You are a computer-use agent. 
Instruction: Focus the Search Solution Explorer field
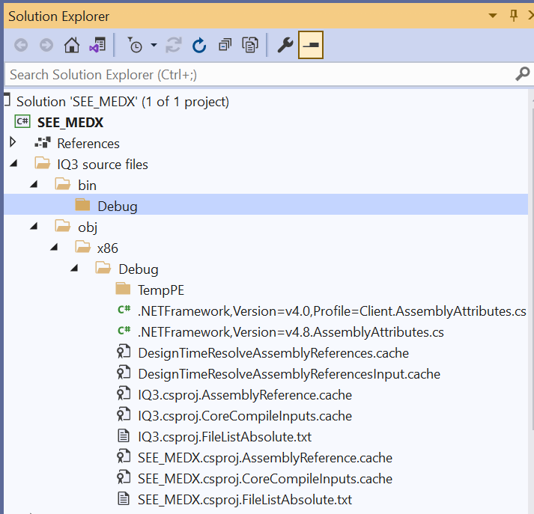pyautogui.click(x=259, y=75)
